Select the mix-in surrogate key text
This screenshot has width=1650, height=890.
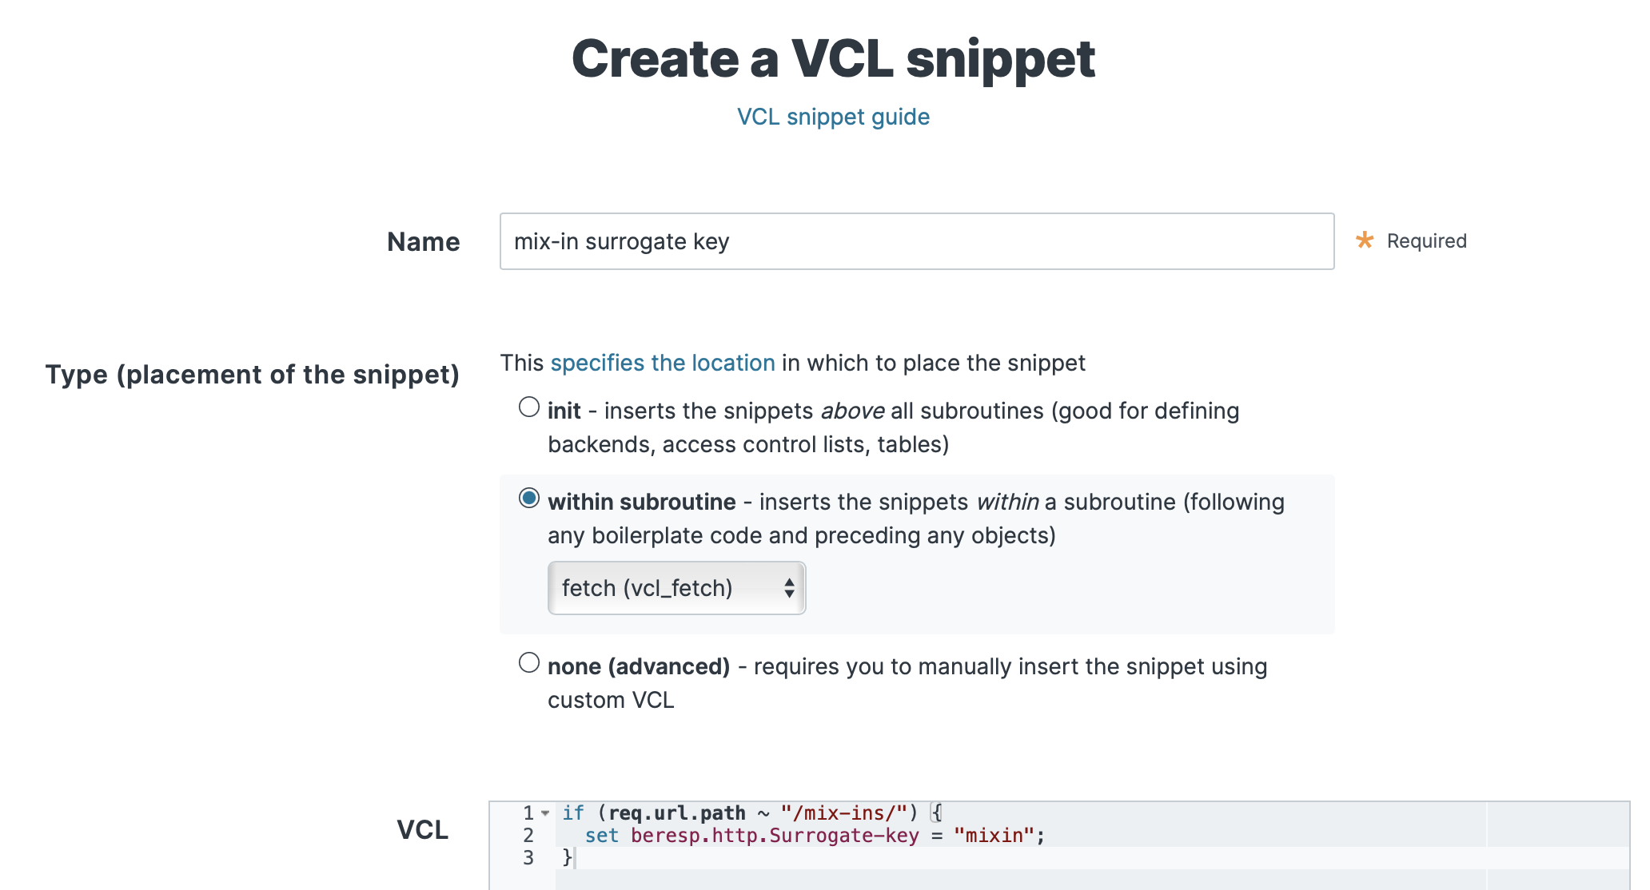[620, 241]
